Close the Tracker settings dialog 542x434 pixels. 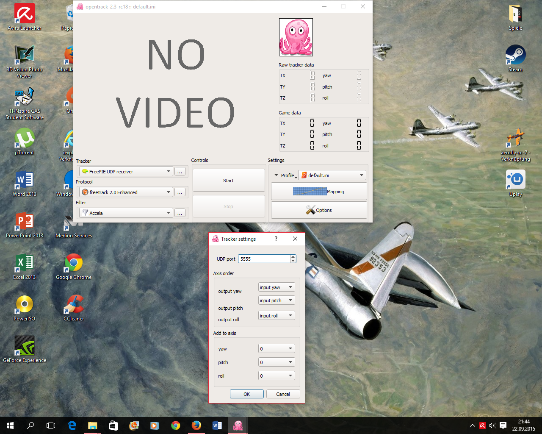click(295, 239)
